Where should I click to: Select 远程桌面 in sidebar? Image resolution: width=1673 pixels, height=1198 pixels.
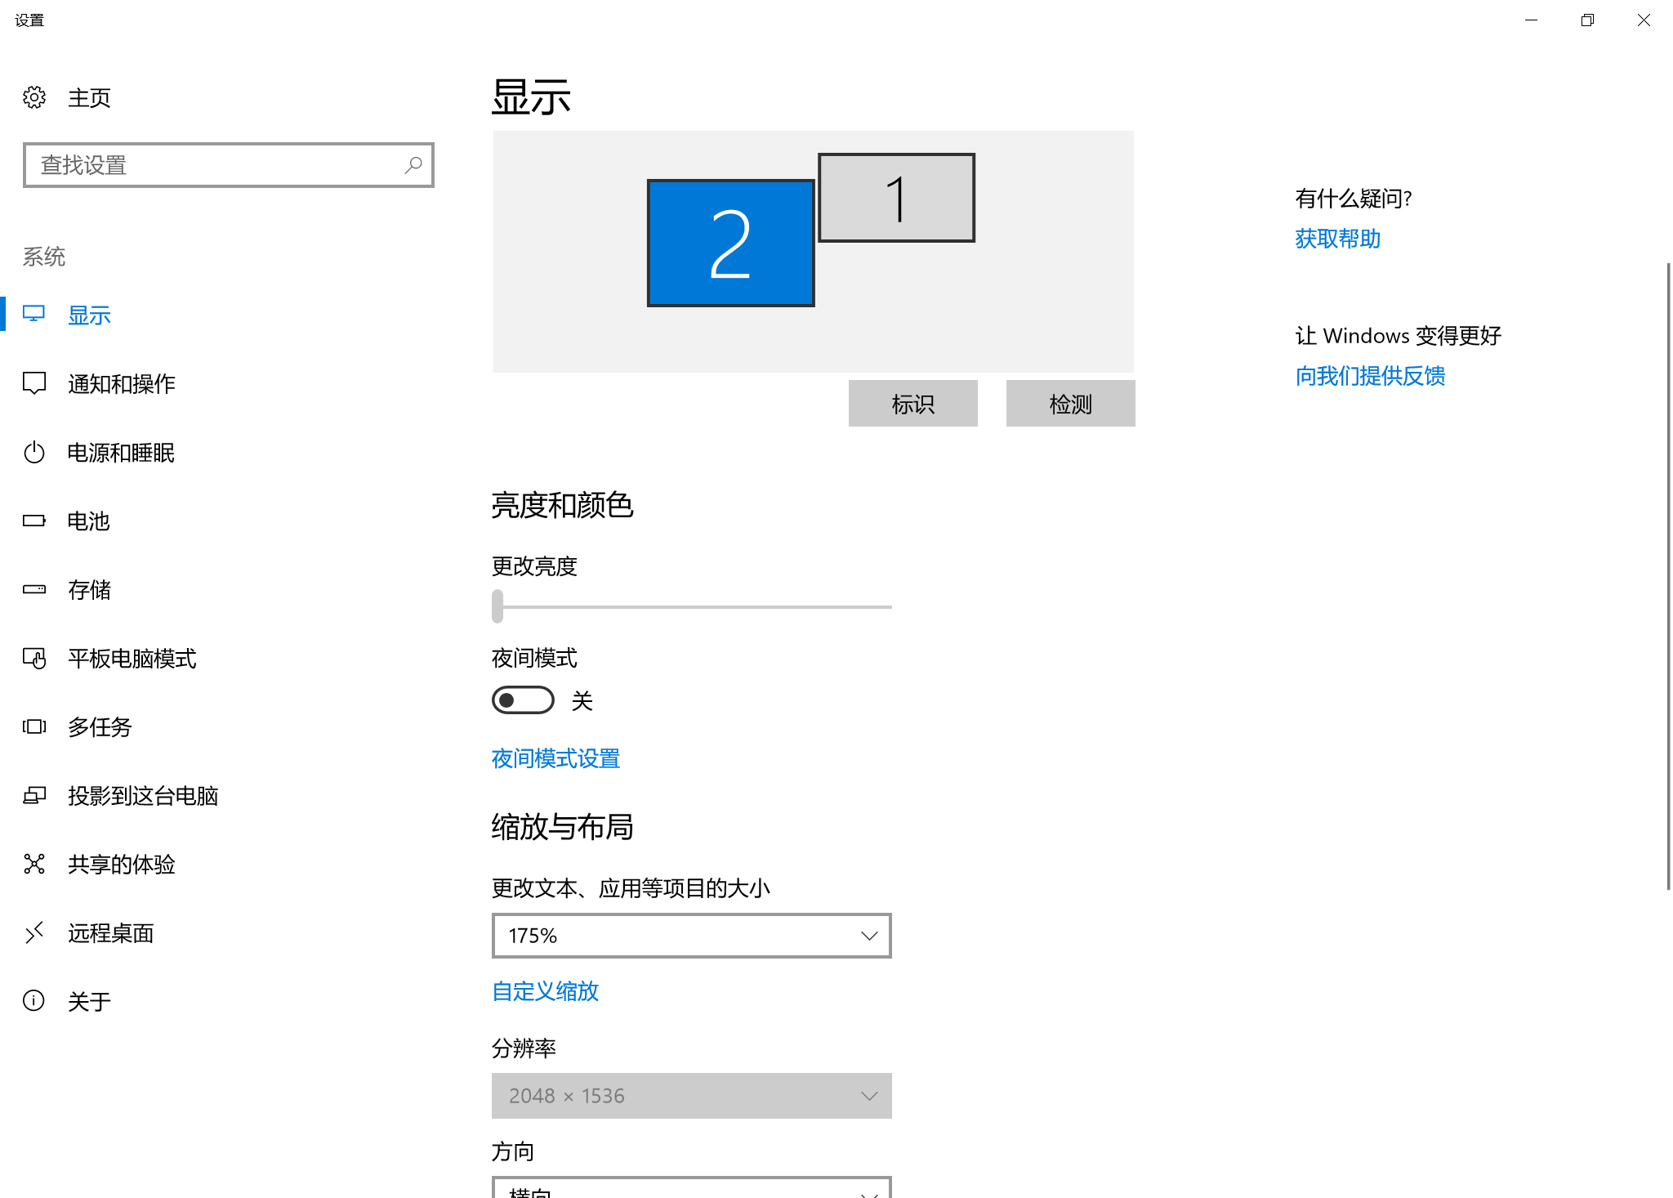click(x=111, y=933)
